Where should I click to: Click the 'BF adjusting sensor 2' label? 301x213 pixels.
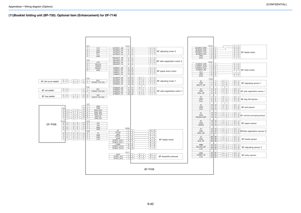(x=252, y=147)
